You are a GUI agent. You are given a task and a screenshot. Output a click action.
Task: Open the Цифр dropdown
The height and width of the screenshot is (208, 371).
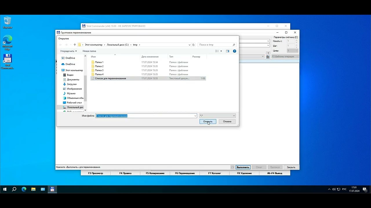point(292,51)
